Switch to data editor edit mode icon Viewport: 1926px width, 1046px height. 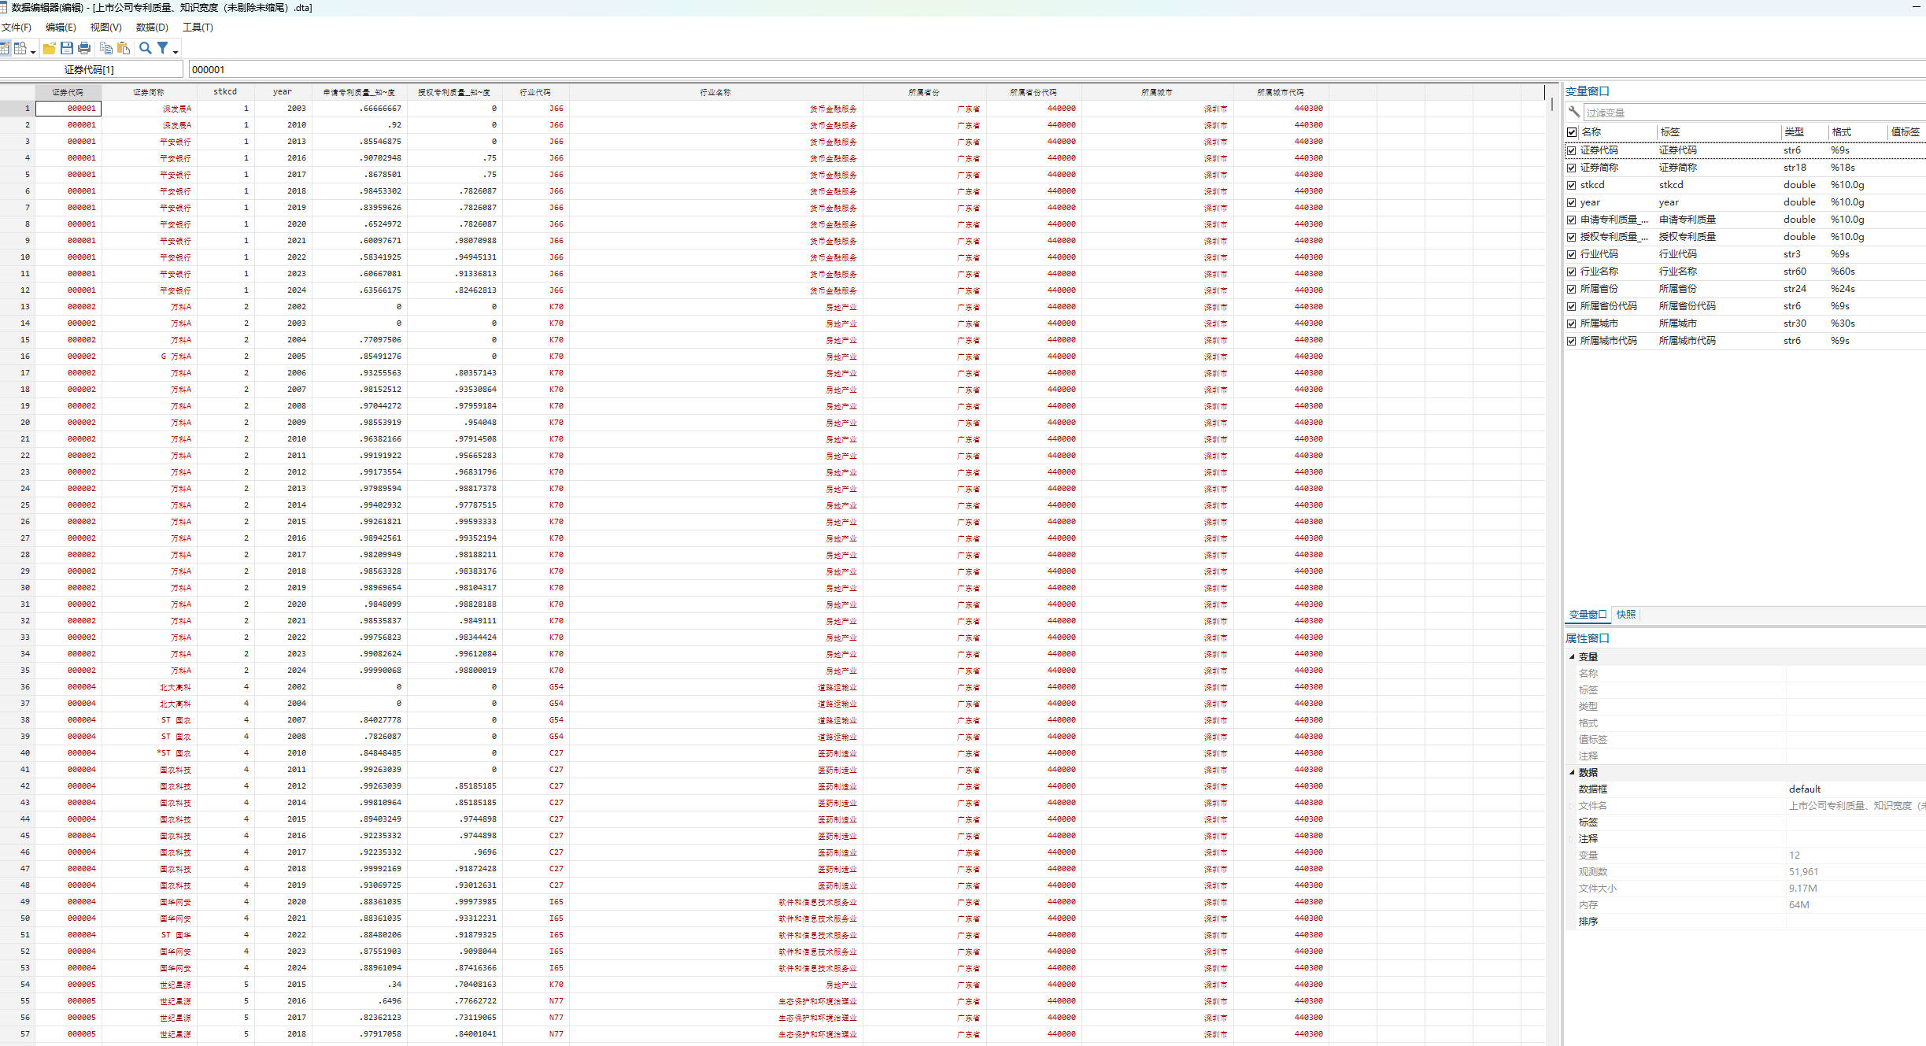pos(5,48)
